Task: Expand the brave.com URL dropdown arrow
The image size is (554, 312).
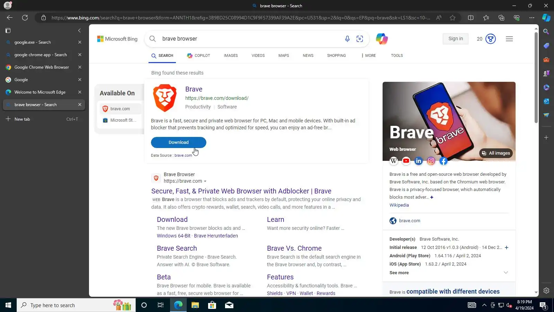Action: (205, 181)
